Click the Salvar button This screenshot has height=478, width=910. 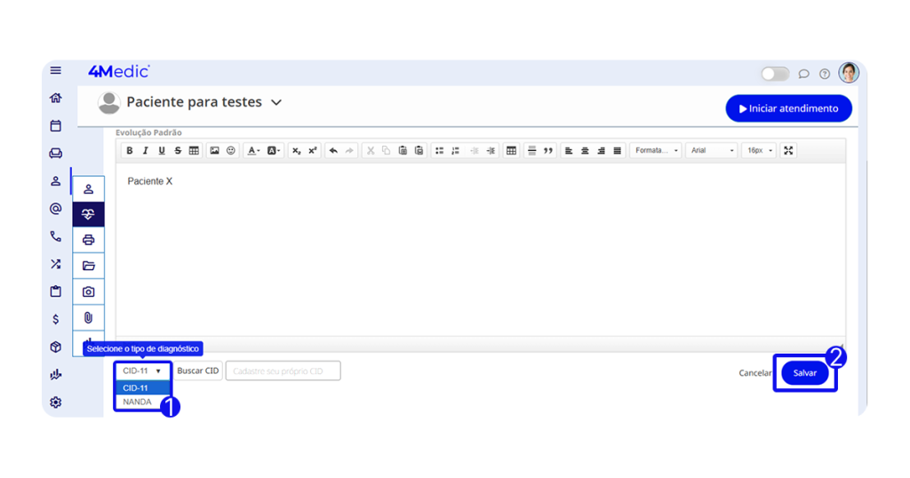pos(804,373)
